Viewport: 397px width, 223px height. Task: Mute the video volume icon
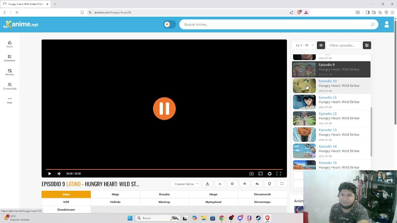59,174
